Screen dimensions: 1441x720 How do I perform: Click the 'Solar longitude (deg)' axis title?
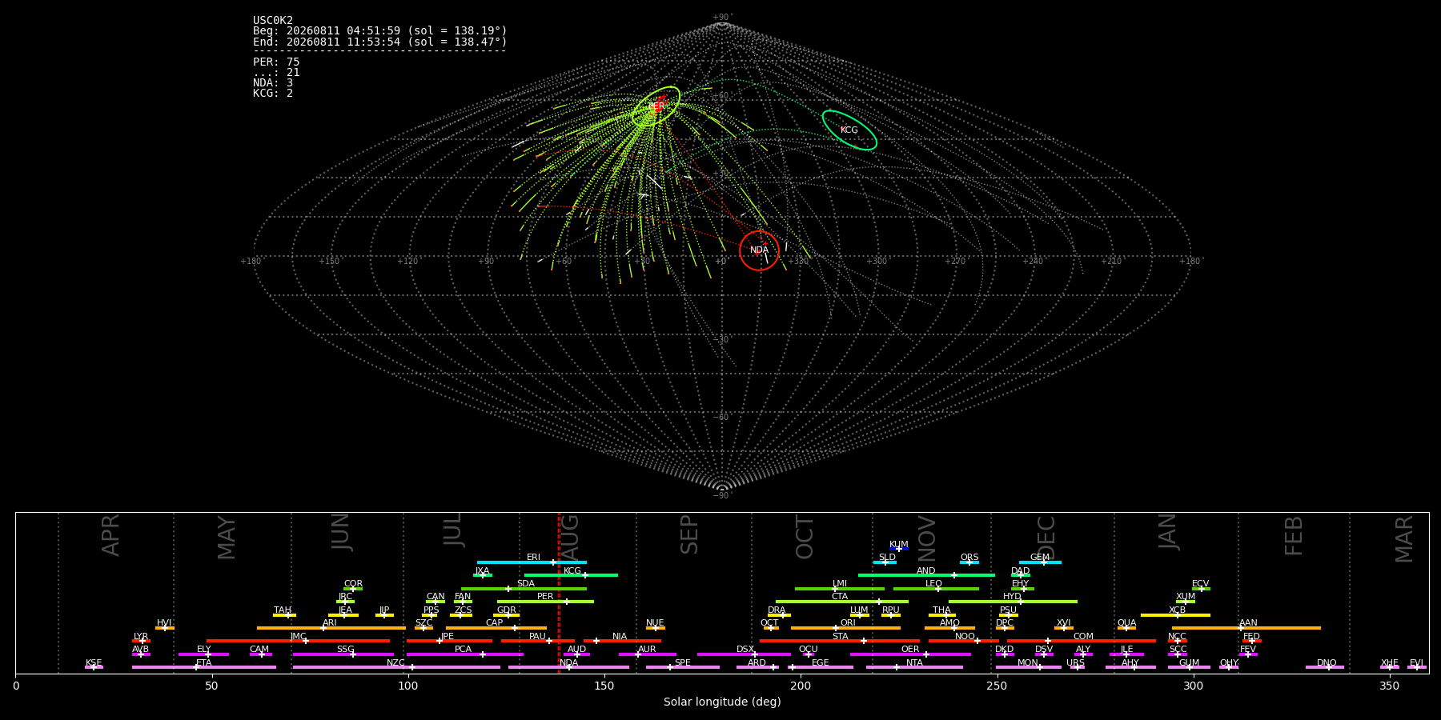(x=722, y=702)
